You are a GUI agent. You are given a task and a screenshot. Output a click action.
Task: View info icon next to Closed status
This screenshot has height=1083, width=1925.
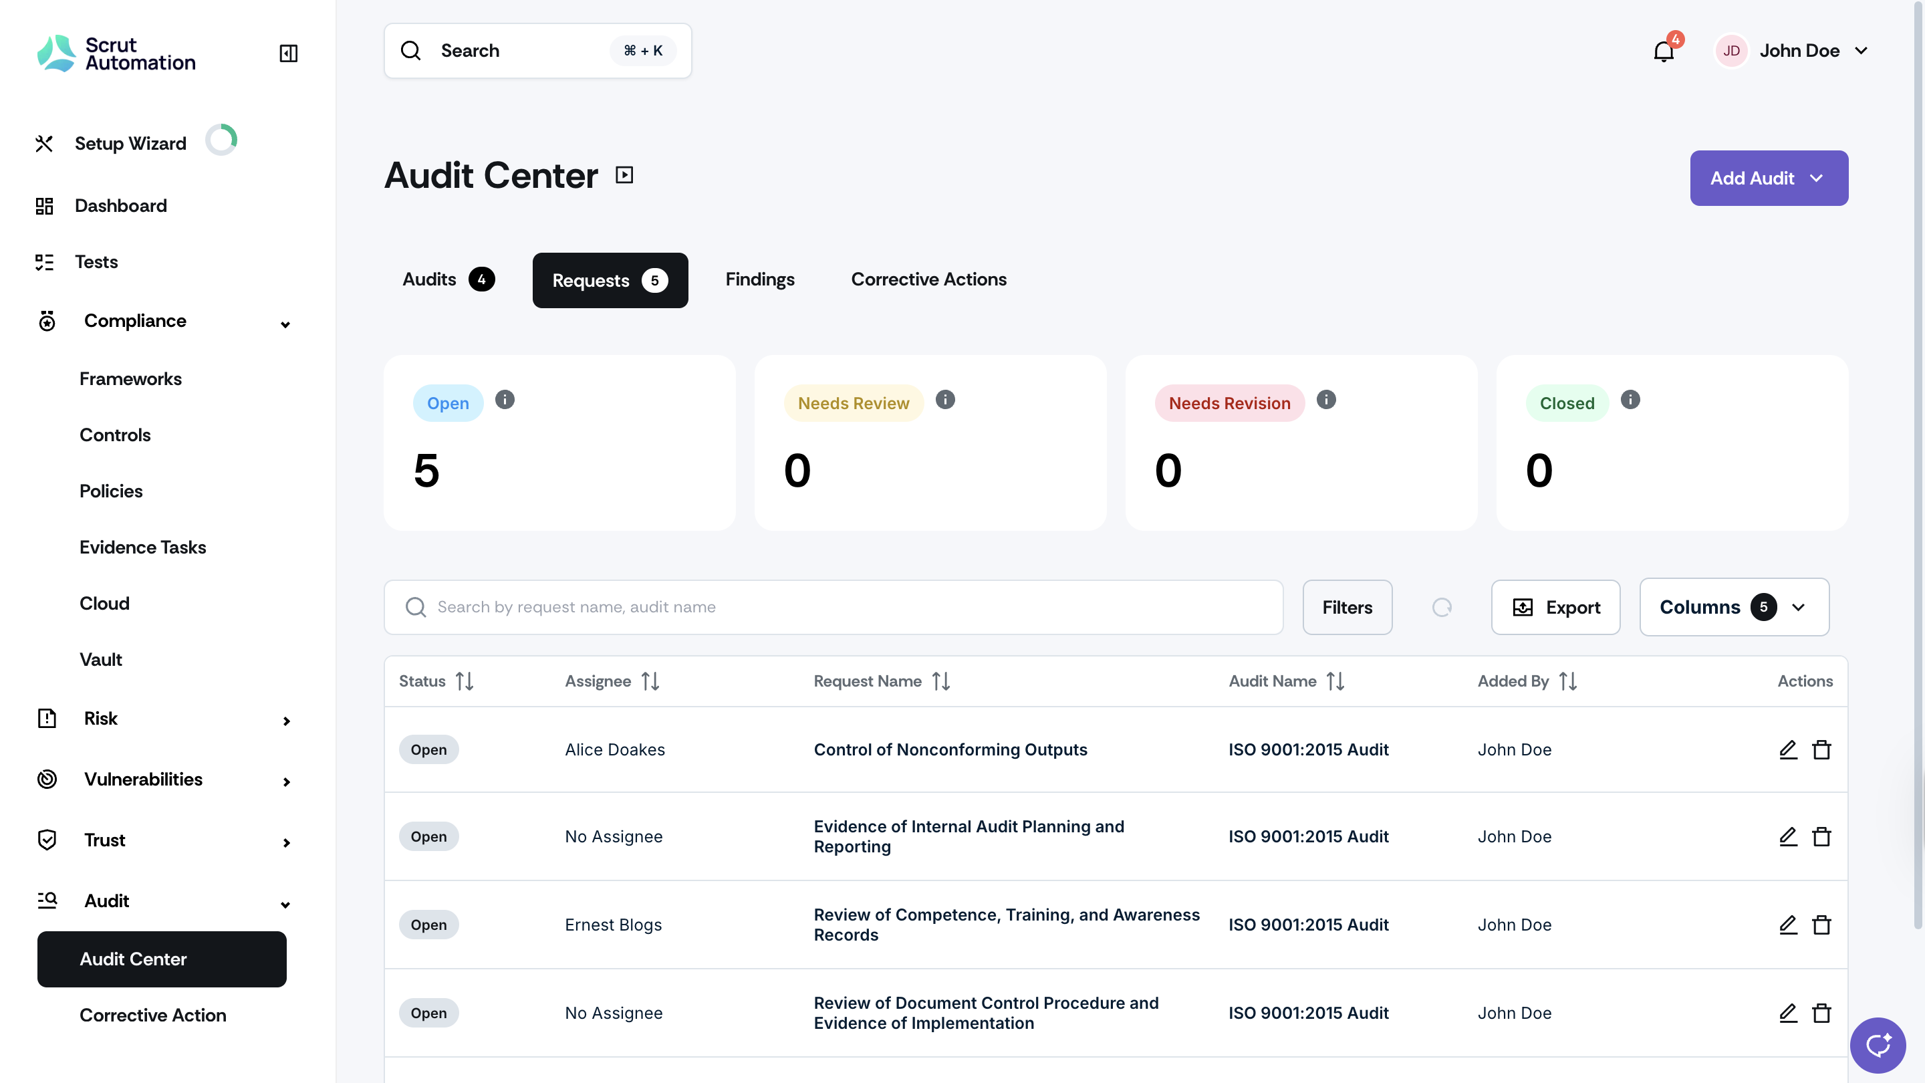(1631, 399)
